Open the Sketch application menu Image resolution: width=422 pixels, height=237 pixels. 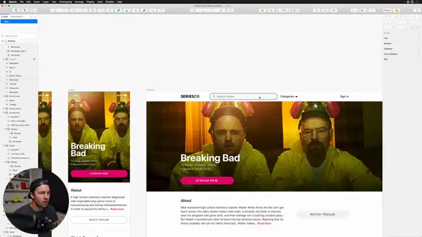point(13,1)
